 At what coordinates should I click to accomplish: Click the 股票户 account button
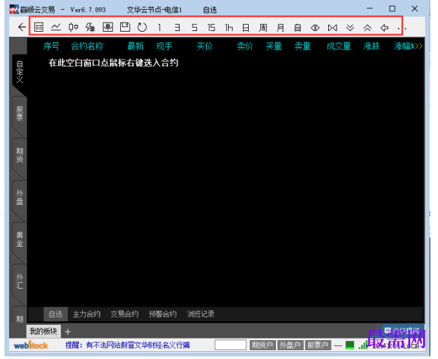(x=318, y=345)
